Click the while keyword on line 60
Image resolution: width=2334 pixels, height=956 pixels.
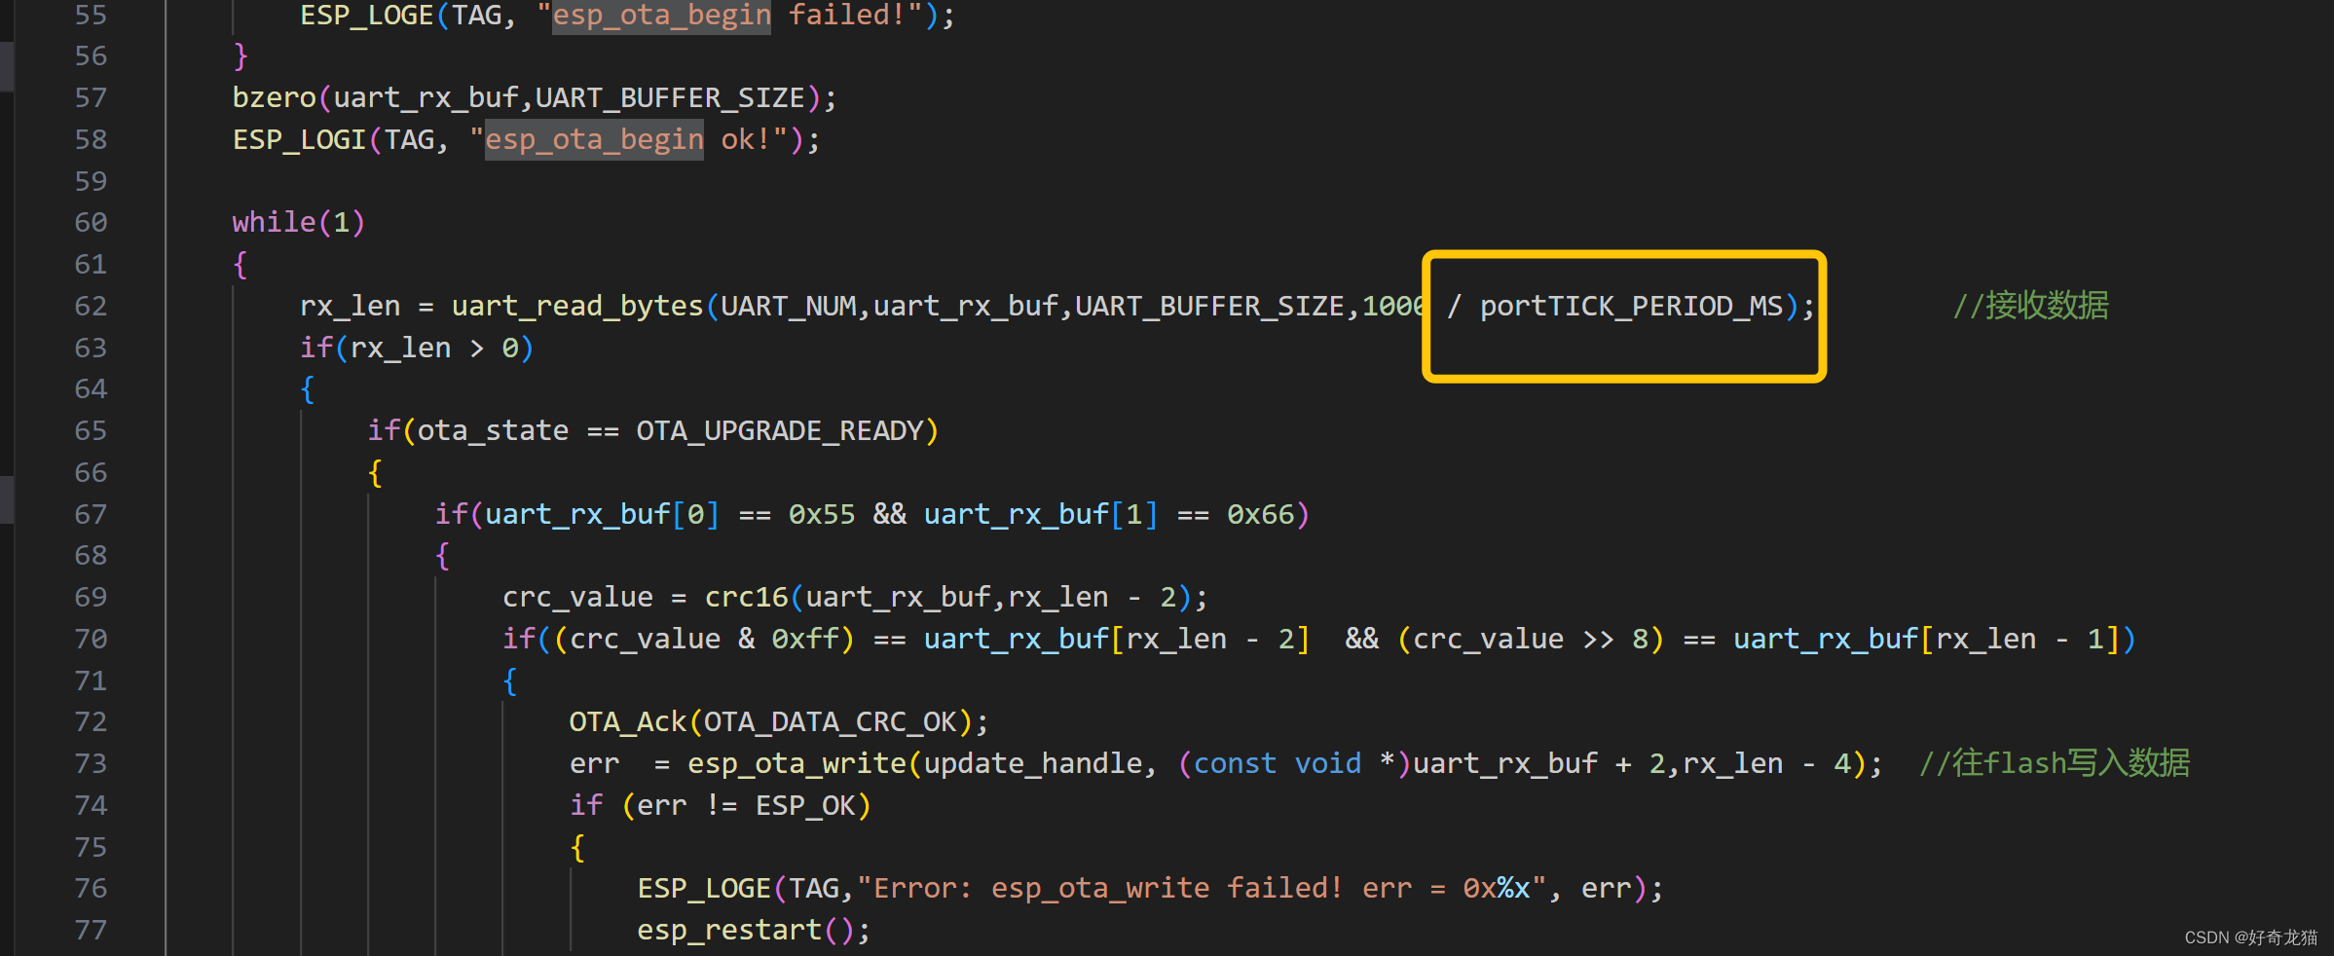(275, 223)
